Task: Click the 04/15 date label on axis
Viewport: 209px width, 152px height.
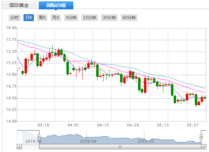Action: pyautogui.click(x=103, y=125)
